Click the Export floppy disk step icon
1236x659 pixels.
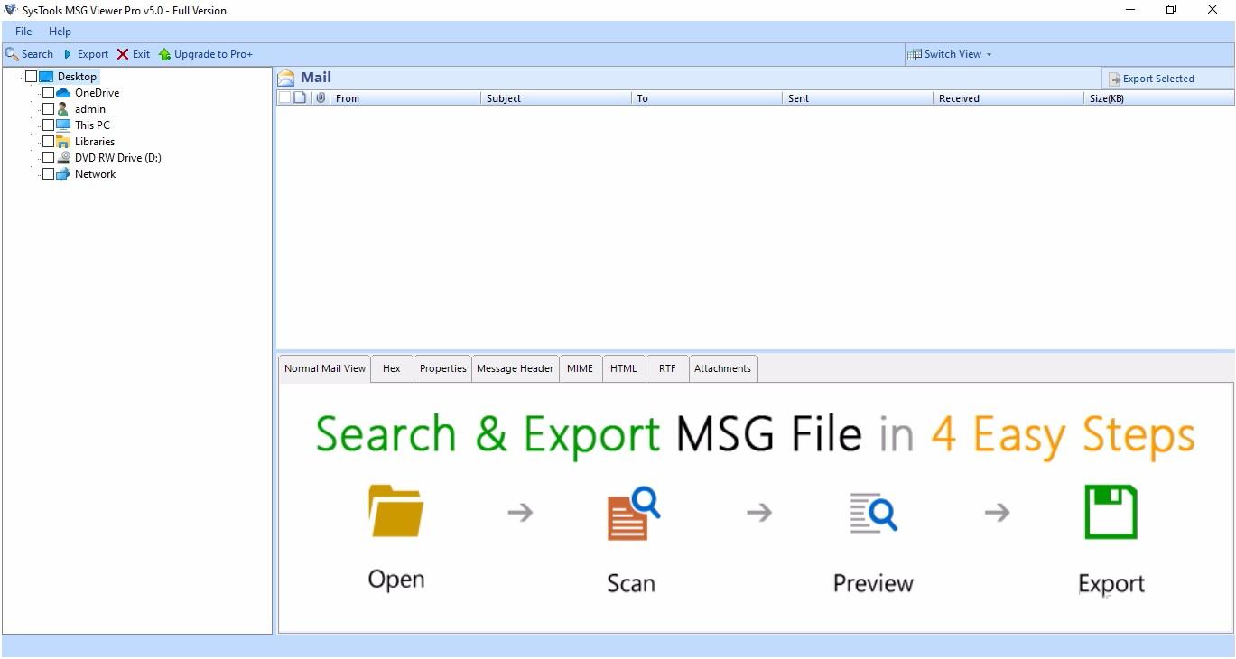pyautogui.click(x=1111, y=512)
